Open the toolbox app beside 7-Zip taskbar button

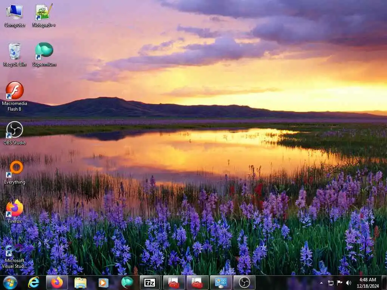tap(173, 282)
